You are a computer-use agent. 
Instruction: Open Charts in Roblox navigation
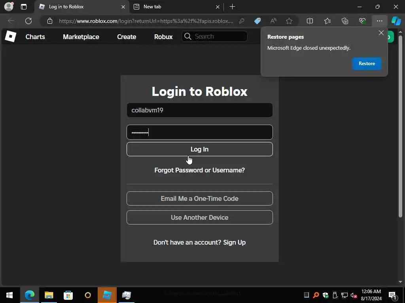[35, 37]
